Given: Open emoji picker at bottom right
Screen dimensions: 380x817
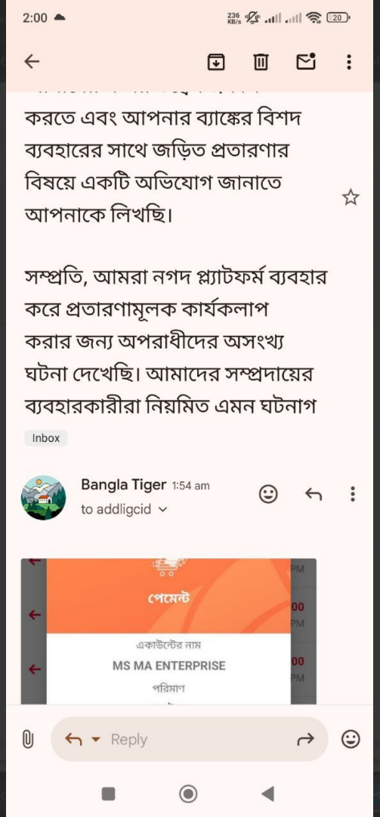Looking at the screenshot, I should pos(351,739).
